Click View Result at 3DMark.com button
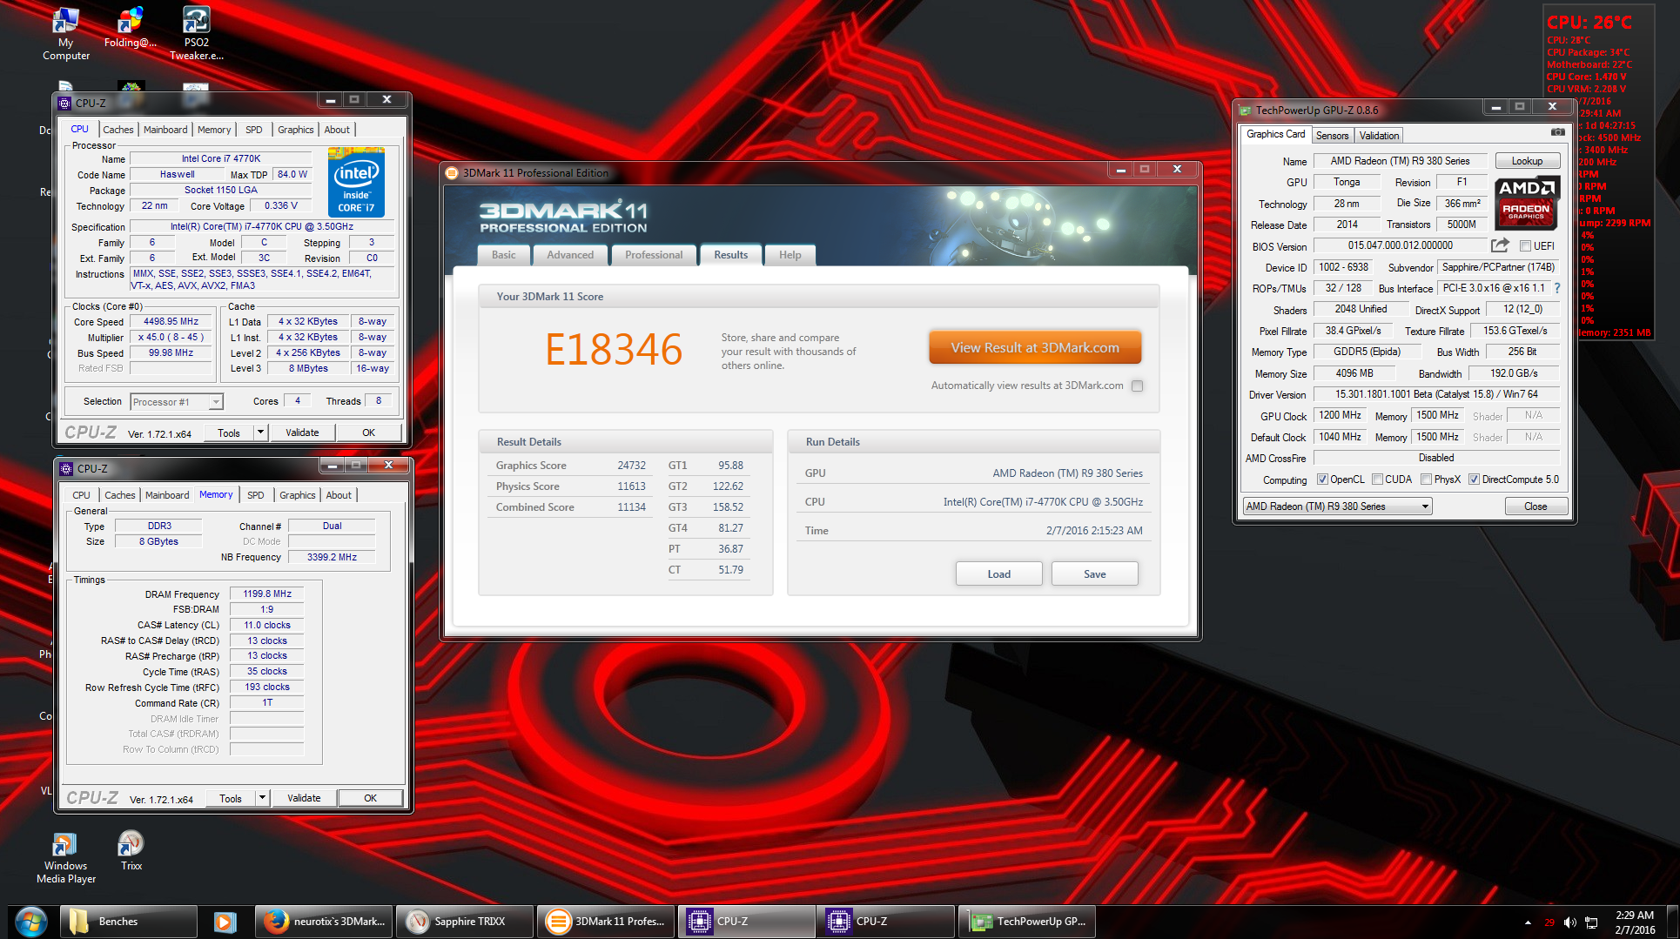Screen dimensions: 1680x939 tap(1035, 347)
